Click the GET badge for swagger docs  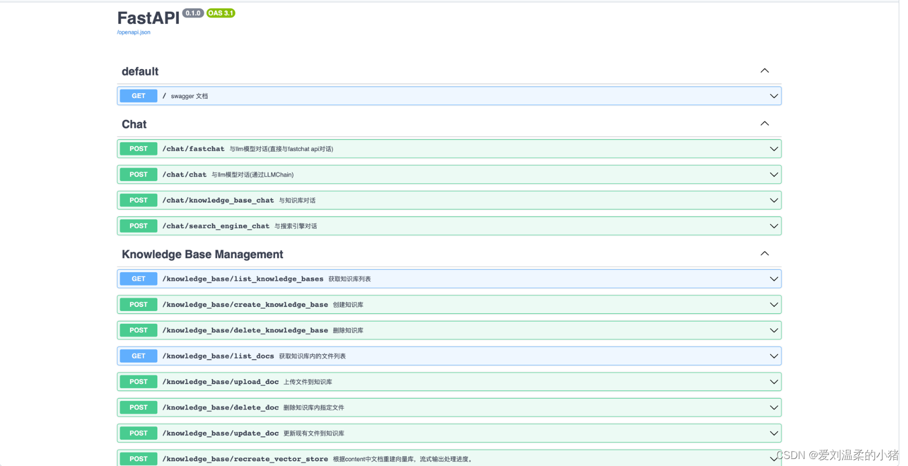(139, 96)
